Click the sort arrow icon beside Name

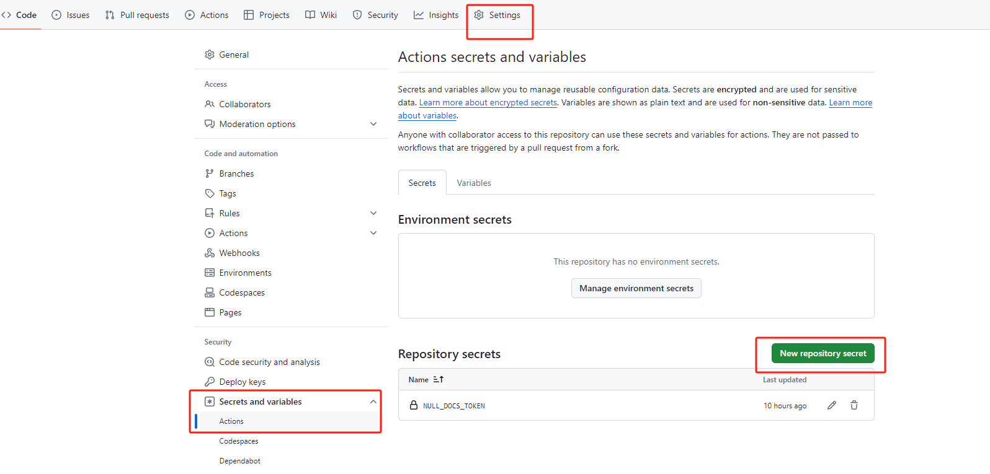(439, 380)
